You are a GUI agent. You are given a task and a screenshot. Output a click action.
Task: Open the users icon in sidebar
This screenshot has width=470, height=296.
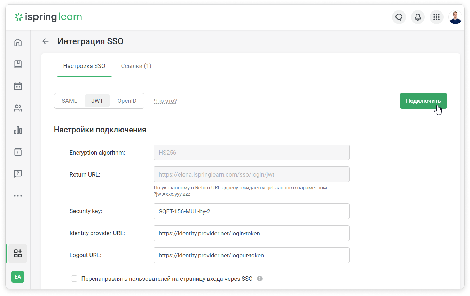point(18,108)
